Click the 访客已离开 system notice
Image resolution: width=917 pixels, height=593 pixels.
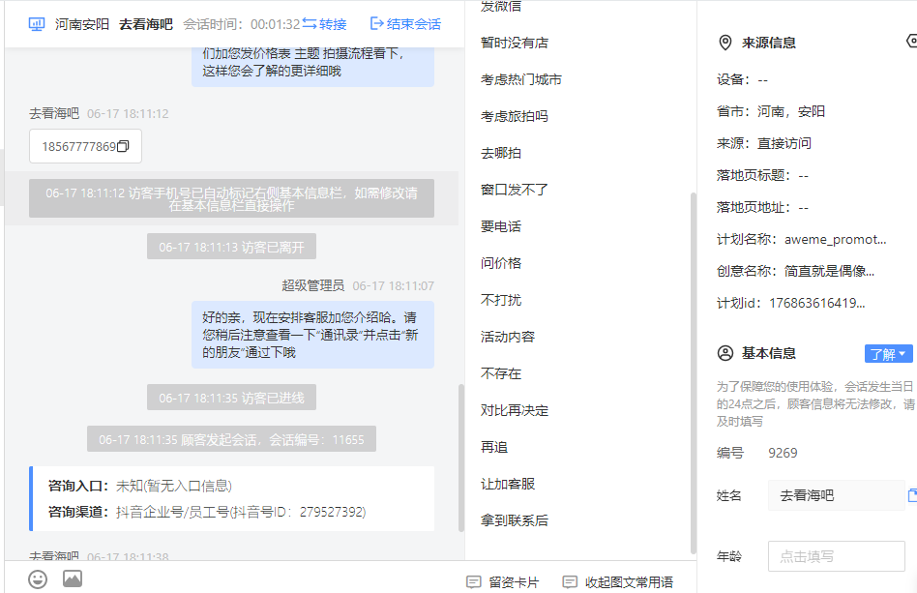click(x=231, y=247)
